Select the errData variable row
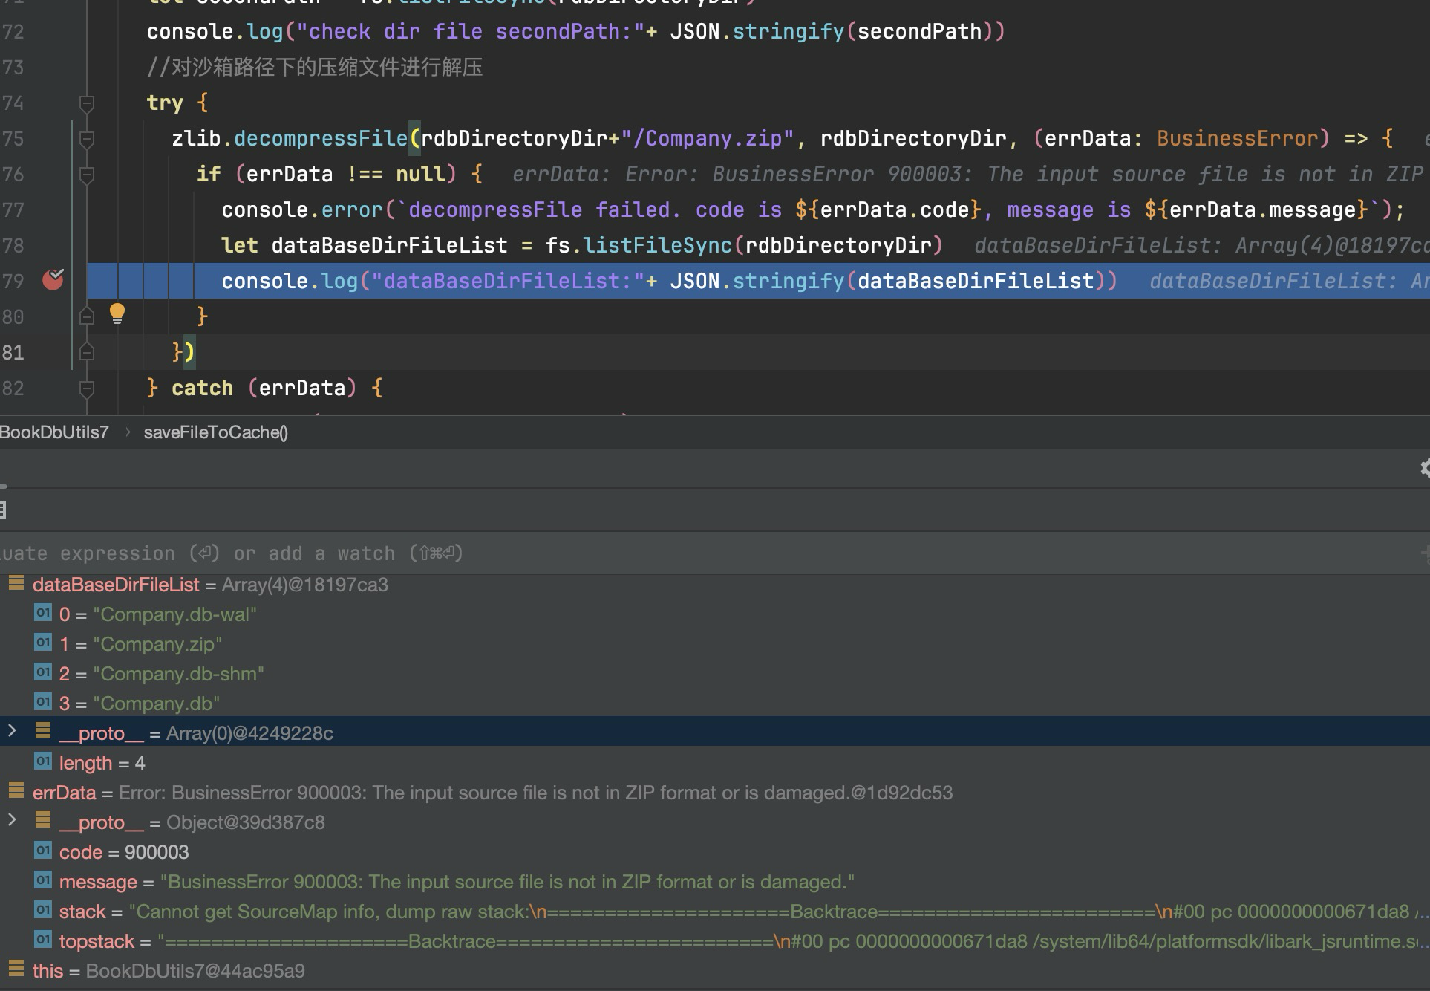Viewport: 1430px width, 991px height. pyautogui.click(x=715, y=793)
